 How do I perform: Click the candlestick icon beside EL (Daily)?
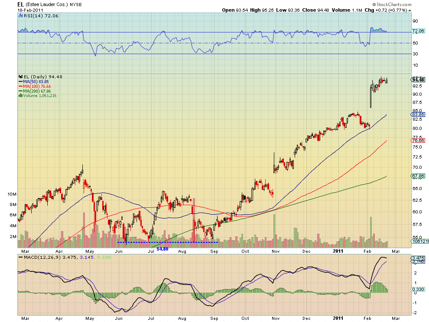pyautogui.click(x=20, y=77)
